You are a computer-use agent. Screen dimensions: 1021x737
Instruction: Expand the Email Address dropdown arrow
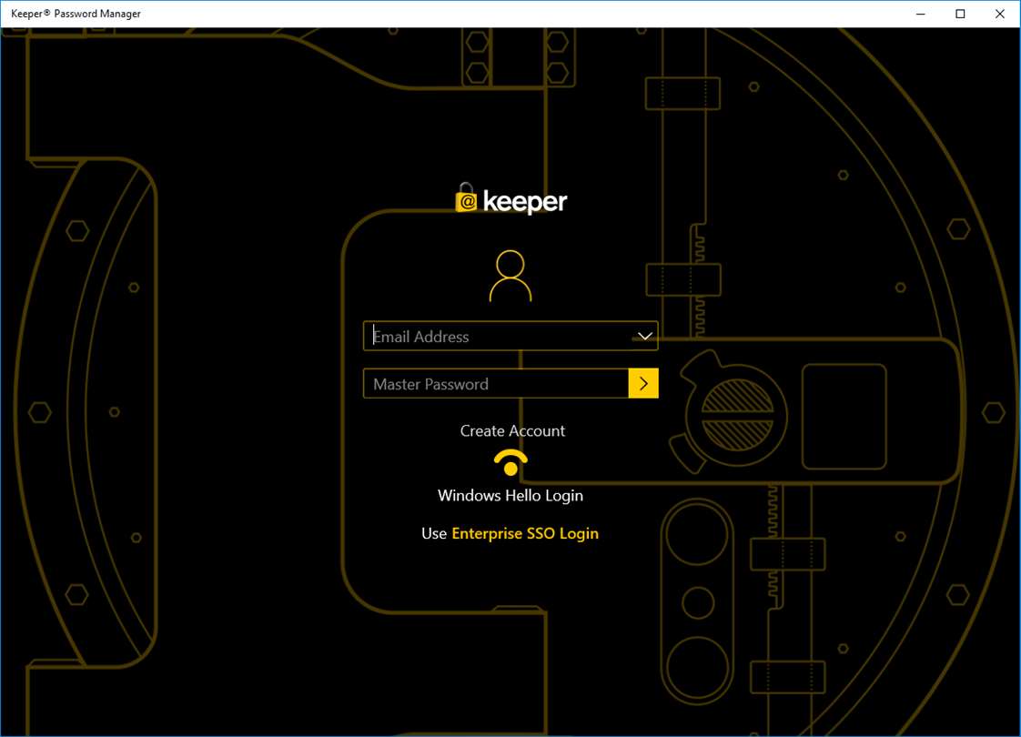(x=644, y=336)
